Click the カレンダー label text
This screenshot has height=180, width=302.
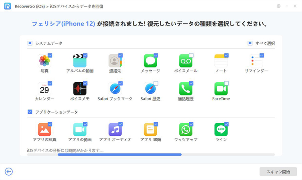pos(44,99)
